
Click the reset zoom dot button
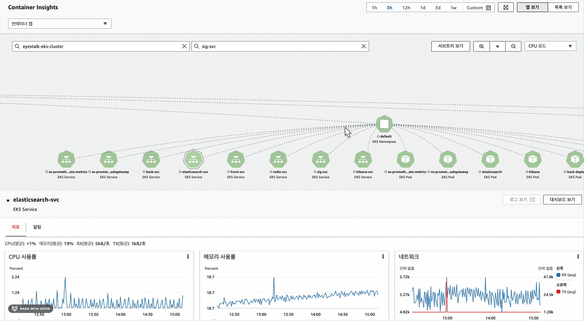click(x=498, y=46)
